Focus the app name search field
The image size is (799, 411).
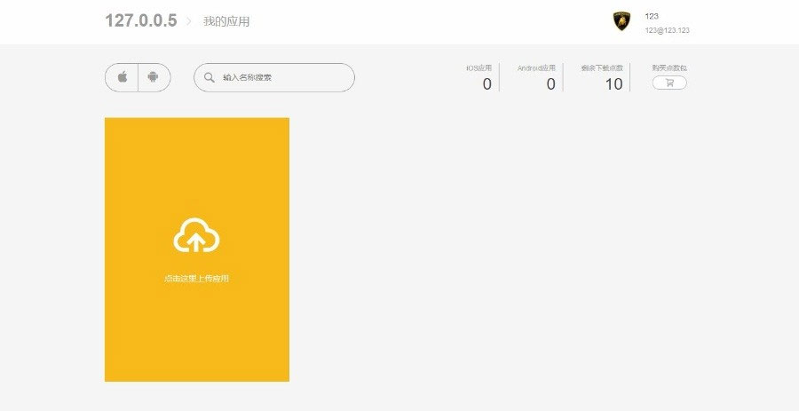click(x=274, y=77)
